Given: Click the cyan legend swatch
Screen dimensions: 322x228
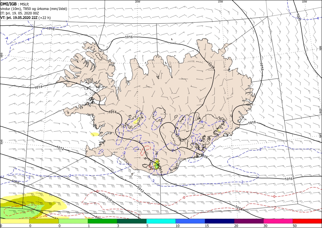Looking at the screenshot, I should [x=161, y=221].
